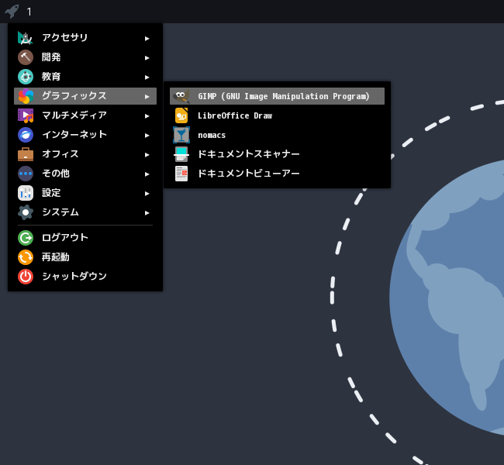Select the グラフィックス menu label
The width and height of the screenshot is (504, 465).
pyautogui.click(x=74, y=96)
